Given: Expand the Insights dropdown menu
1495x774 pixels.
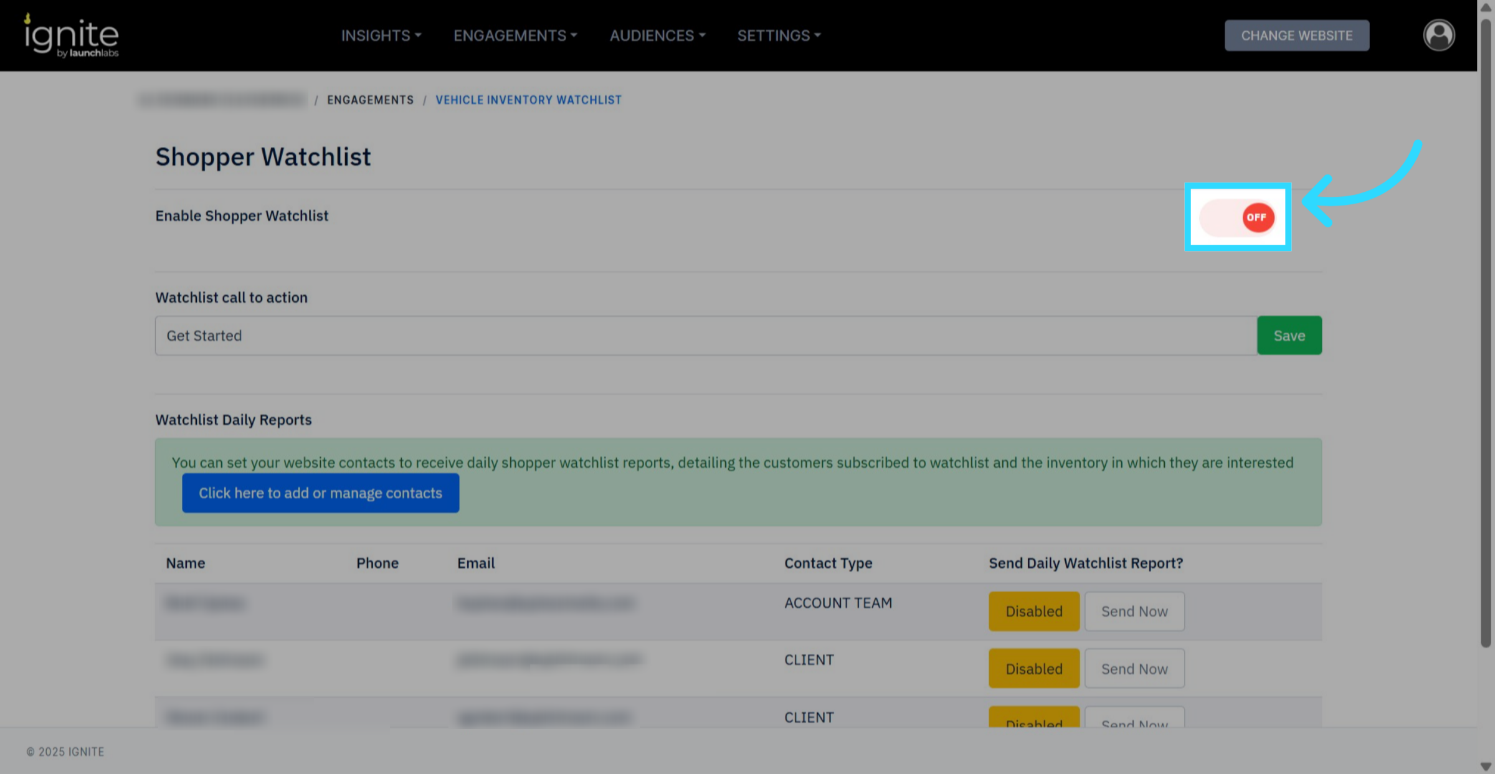Looking at the screenshot, I should (381, 35).
